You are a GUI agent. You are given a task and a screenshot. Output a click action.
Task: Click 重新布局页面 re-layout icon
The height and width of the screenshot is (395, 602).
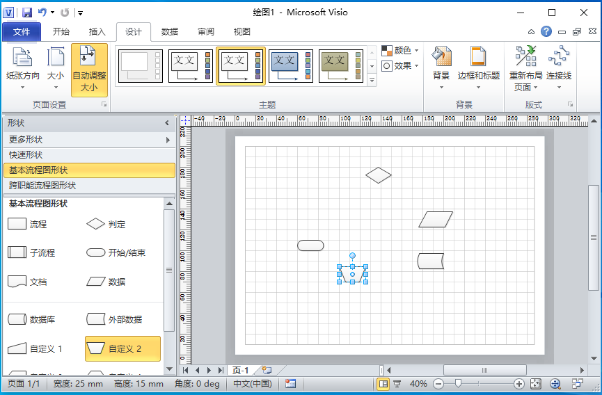(x=525, y=57)
